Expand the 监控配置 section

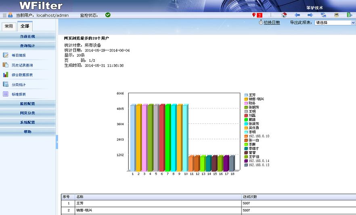click(27, 104)
